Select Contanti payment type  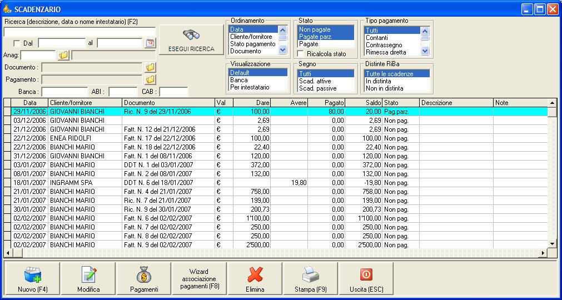point(392,38)
